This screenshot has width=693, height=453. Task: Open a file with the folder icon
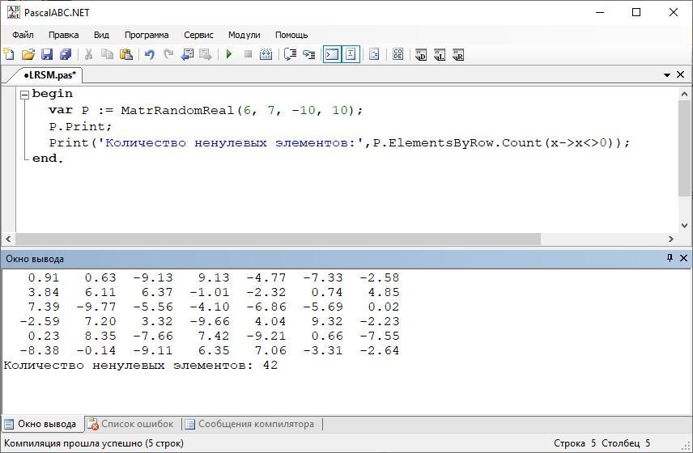[28, 54]
